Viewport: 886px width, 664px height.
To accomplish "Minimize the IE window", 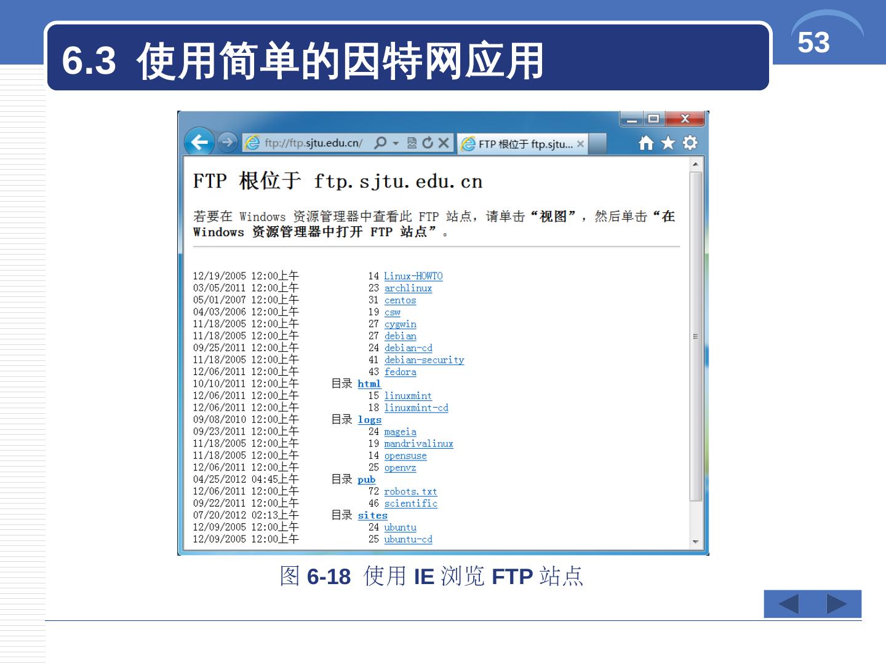I will (631, 119).
